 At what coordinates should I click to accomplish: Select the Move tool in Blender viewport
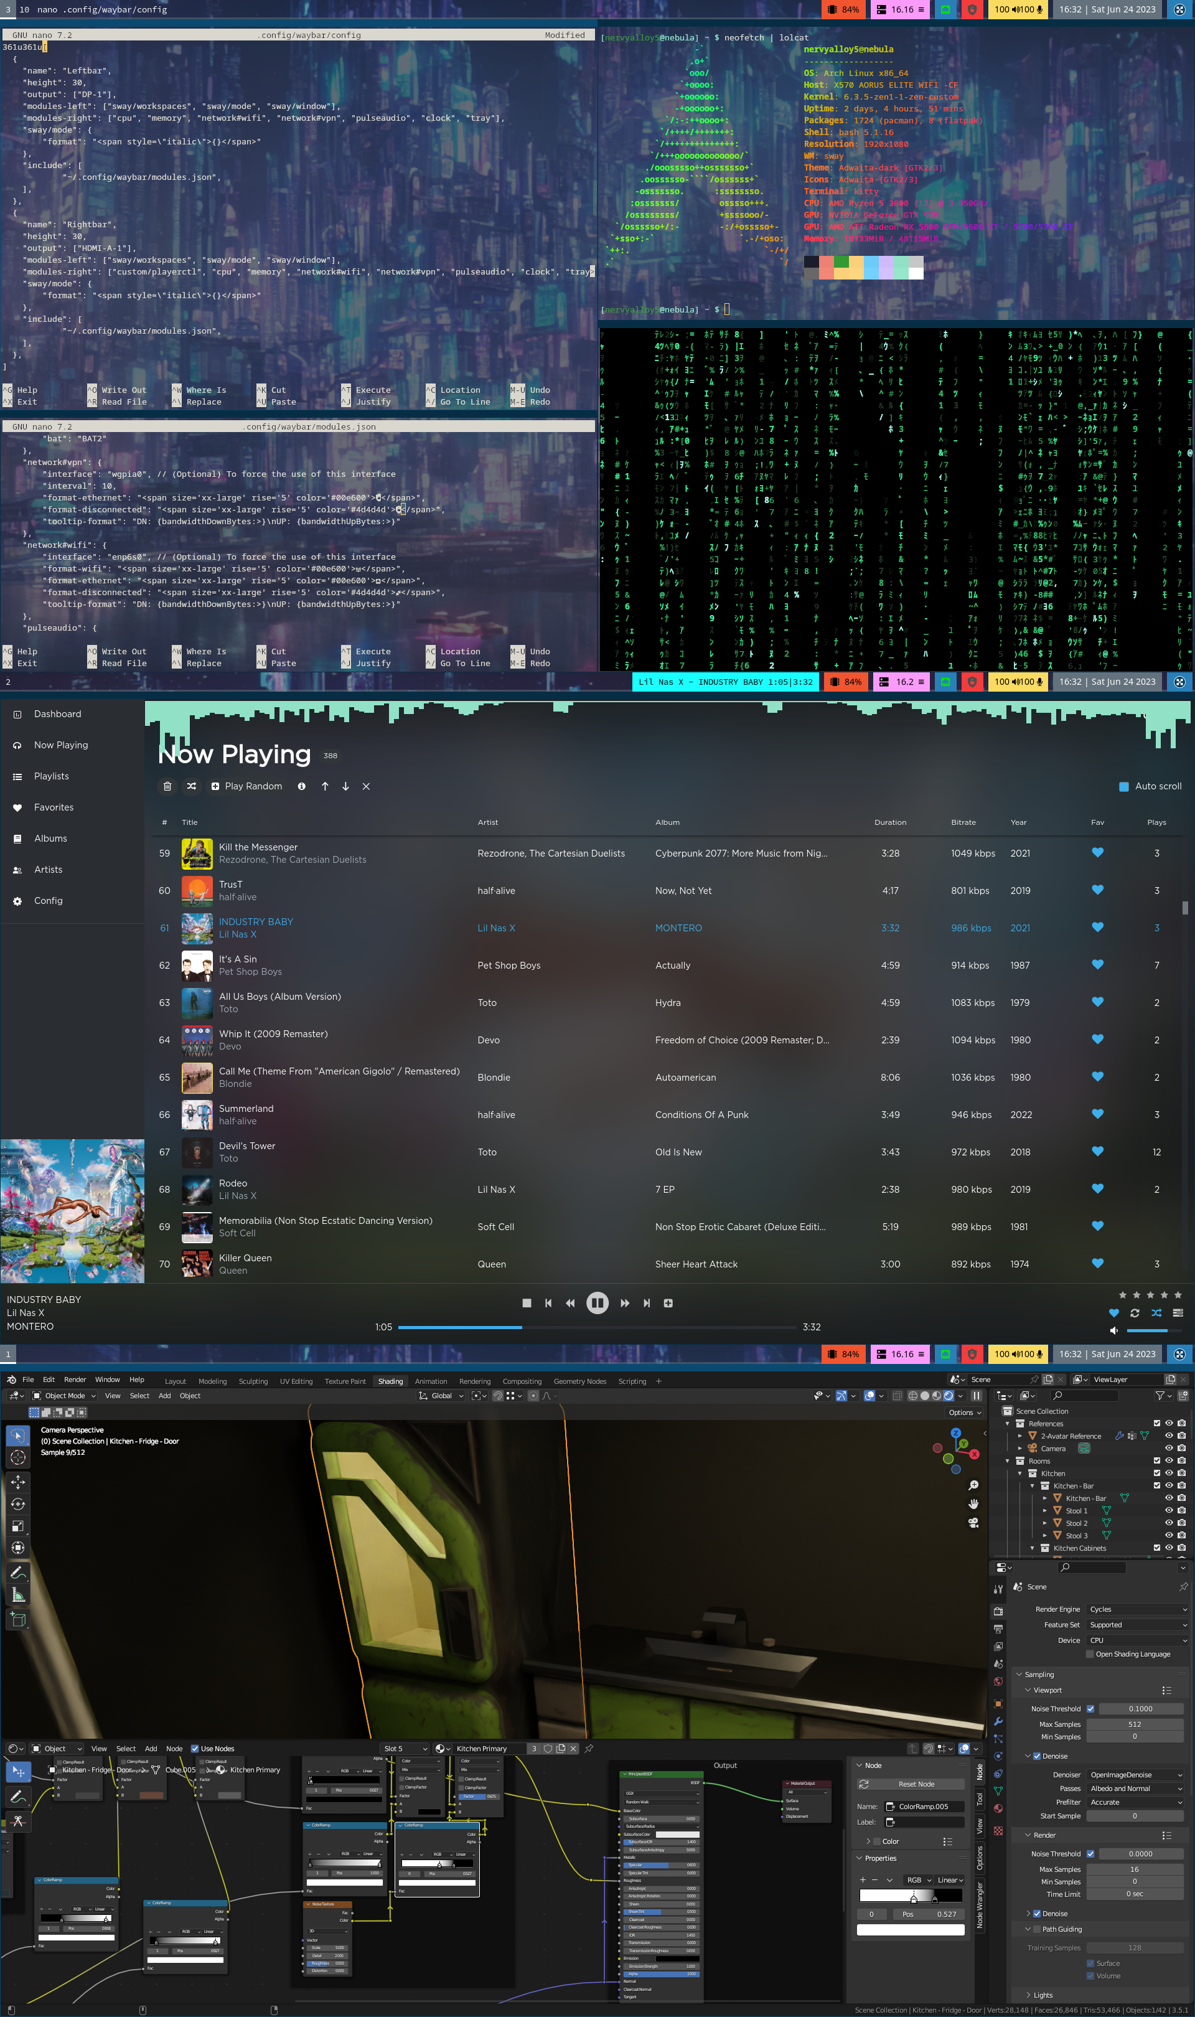[x=17, y=1482]
